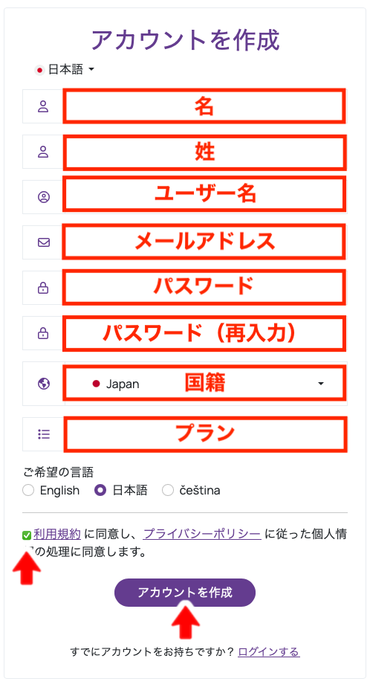The height and width of the screenshot is (693, 370).
Task: Click the list icon beside プラン
Action: [43, 434]
